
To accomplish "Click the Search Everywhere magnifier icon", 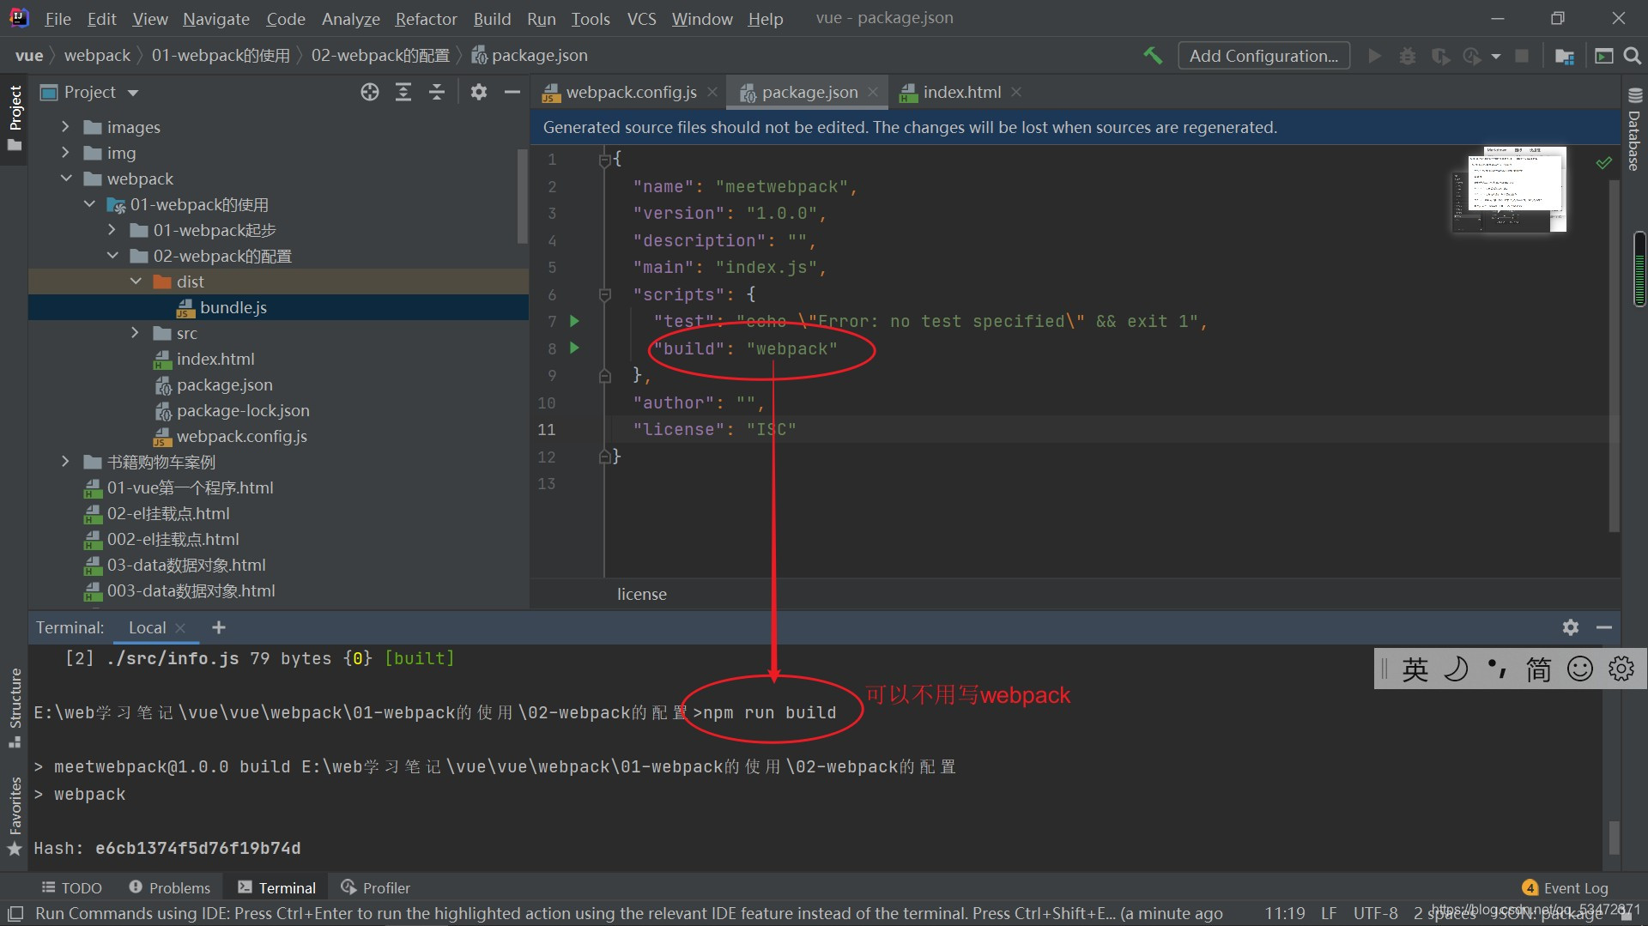I will click(x=1633, y=56).
